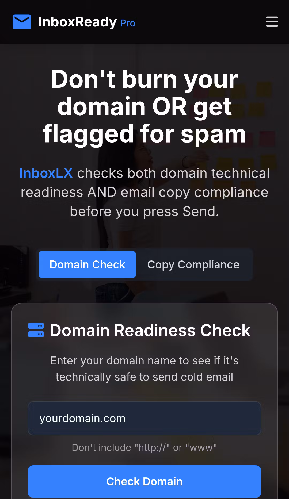
Task: Click the Domain Readiness Check heading
Action: (150, 330)
